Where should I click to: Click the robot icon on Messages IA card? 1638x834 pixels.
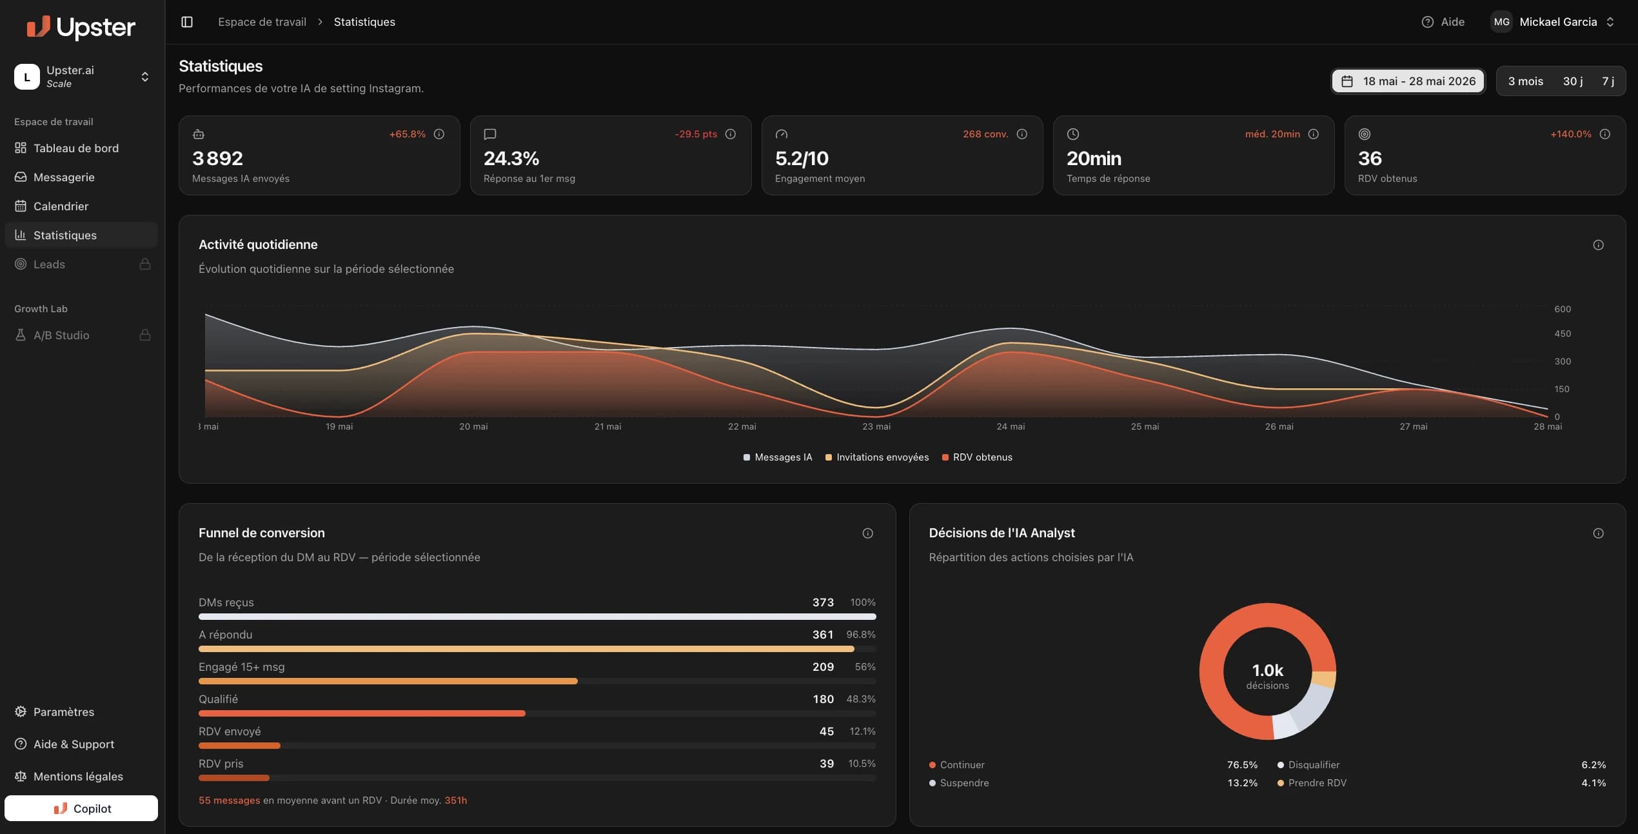pyautogui.click(x=199, y=134)
